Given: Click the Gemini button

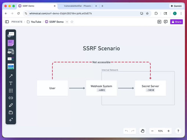Looking at the screenshot, I should point(176,6).
